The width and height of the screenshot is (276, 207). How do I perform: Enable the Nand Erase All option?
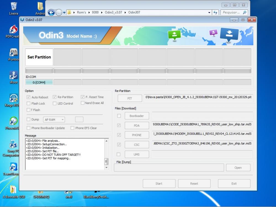click(83, 103)
